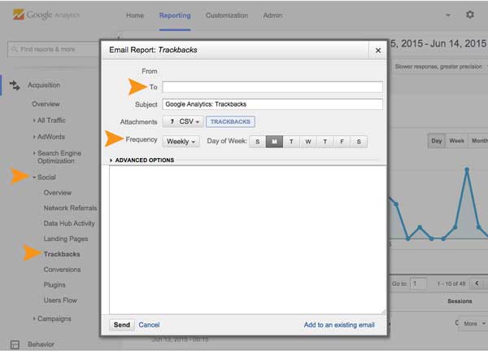
Task: Select Sunday in Day of Week
Action: (257, 142)
